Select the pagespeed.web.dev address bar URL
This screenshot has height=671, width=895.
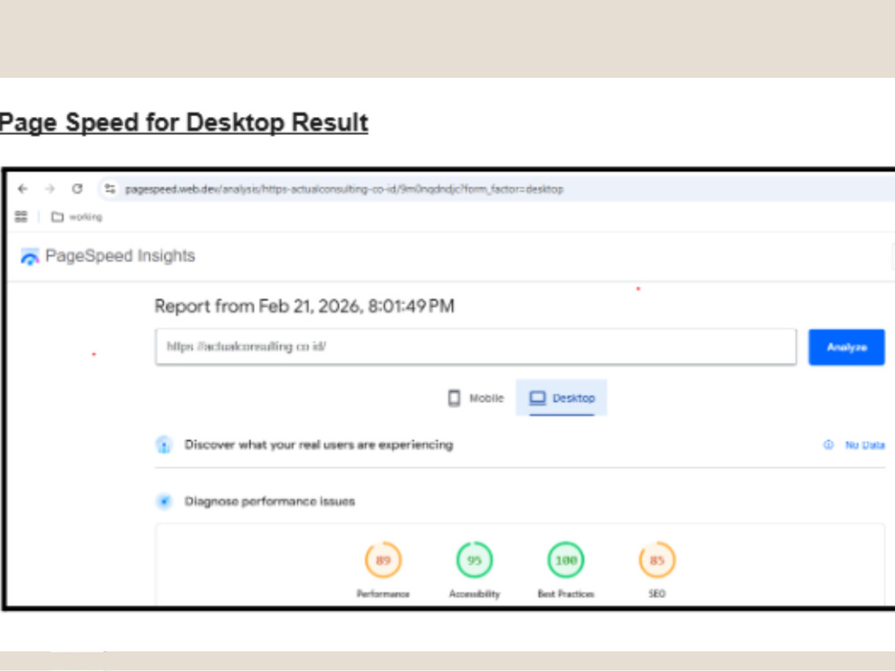[x=345, y=190]
